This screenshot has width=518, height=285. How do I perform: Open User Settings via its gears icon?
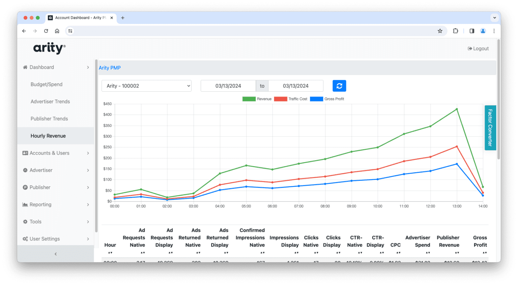[25, 239]
